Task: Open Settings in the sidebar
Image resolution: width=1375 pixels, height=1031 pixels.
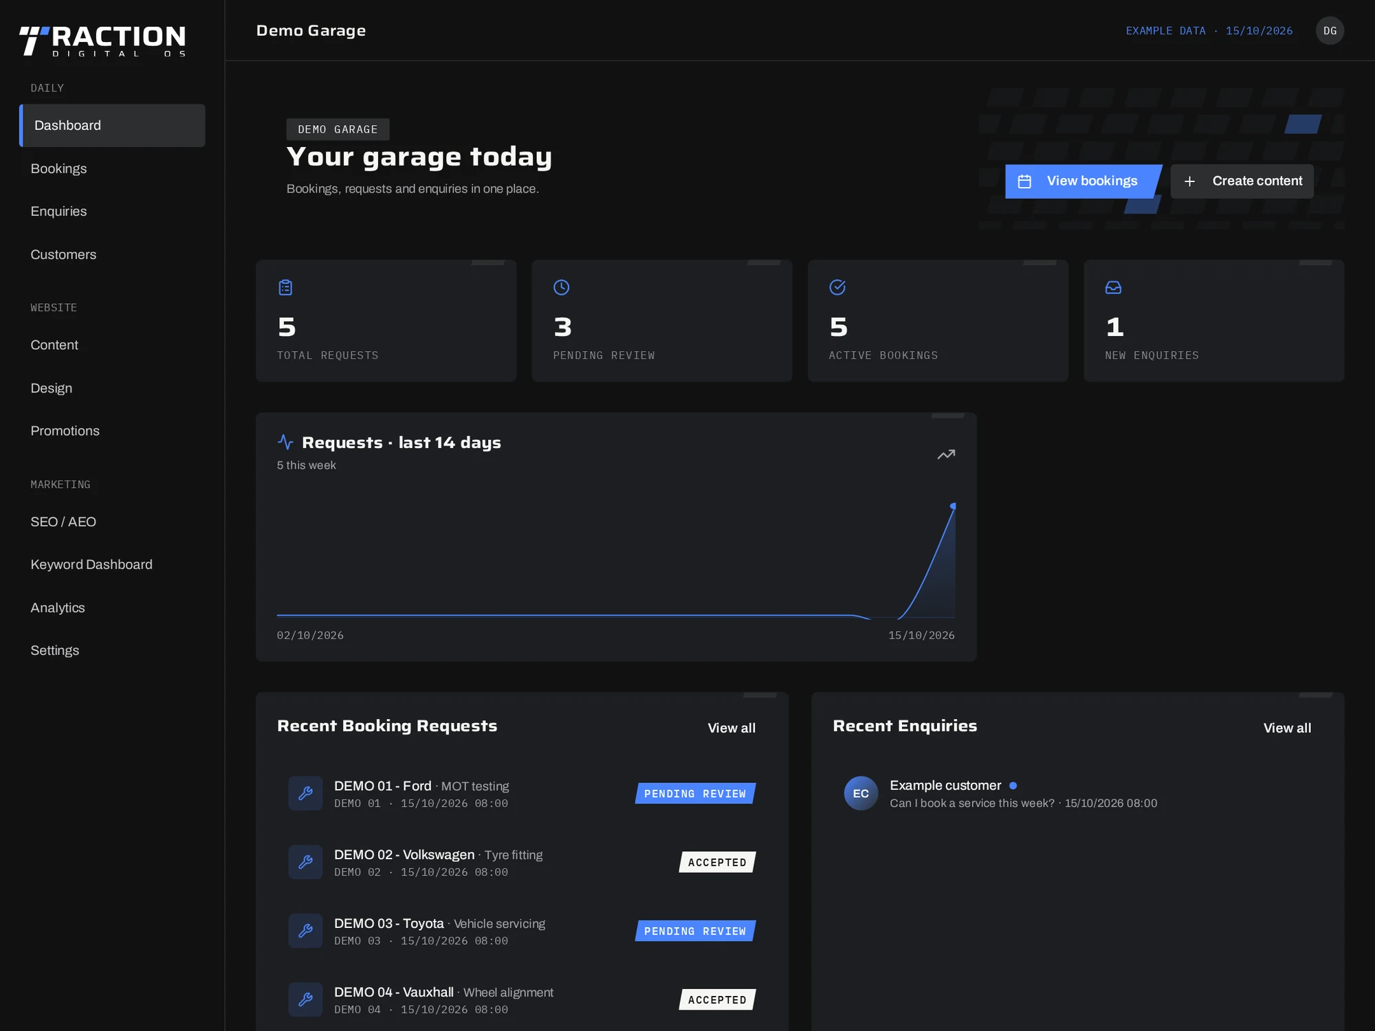Action: pos(112,650)
